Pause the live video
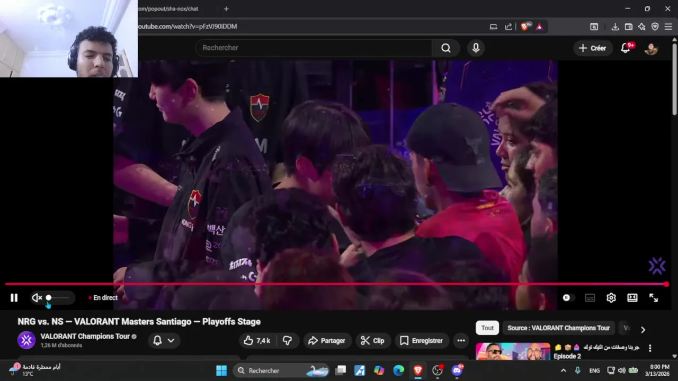This screenshot has height=381, width=678. pyautogui.click(x=14, y=298)
